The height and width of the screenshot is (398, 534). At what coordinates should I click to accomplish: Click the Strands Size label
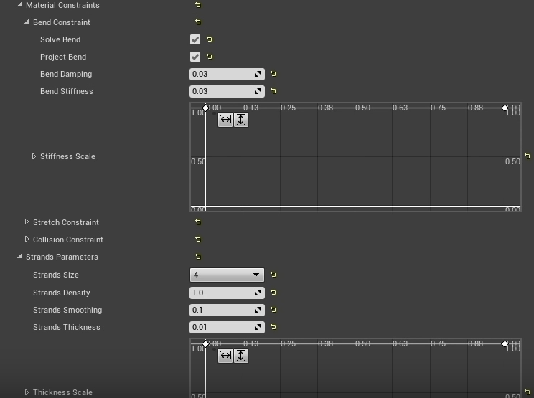coord(56,275)
